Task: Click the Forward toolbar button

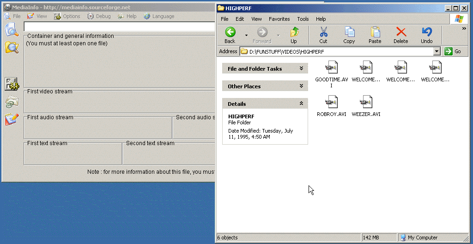Action: pyautogui.click(x=262, y=35)
